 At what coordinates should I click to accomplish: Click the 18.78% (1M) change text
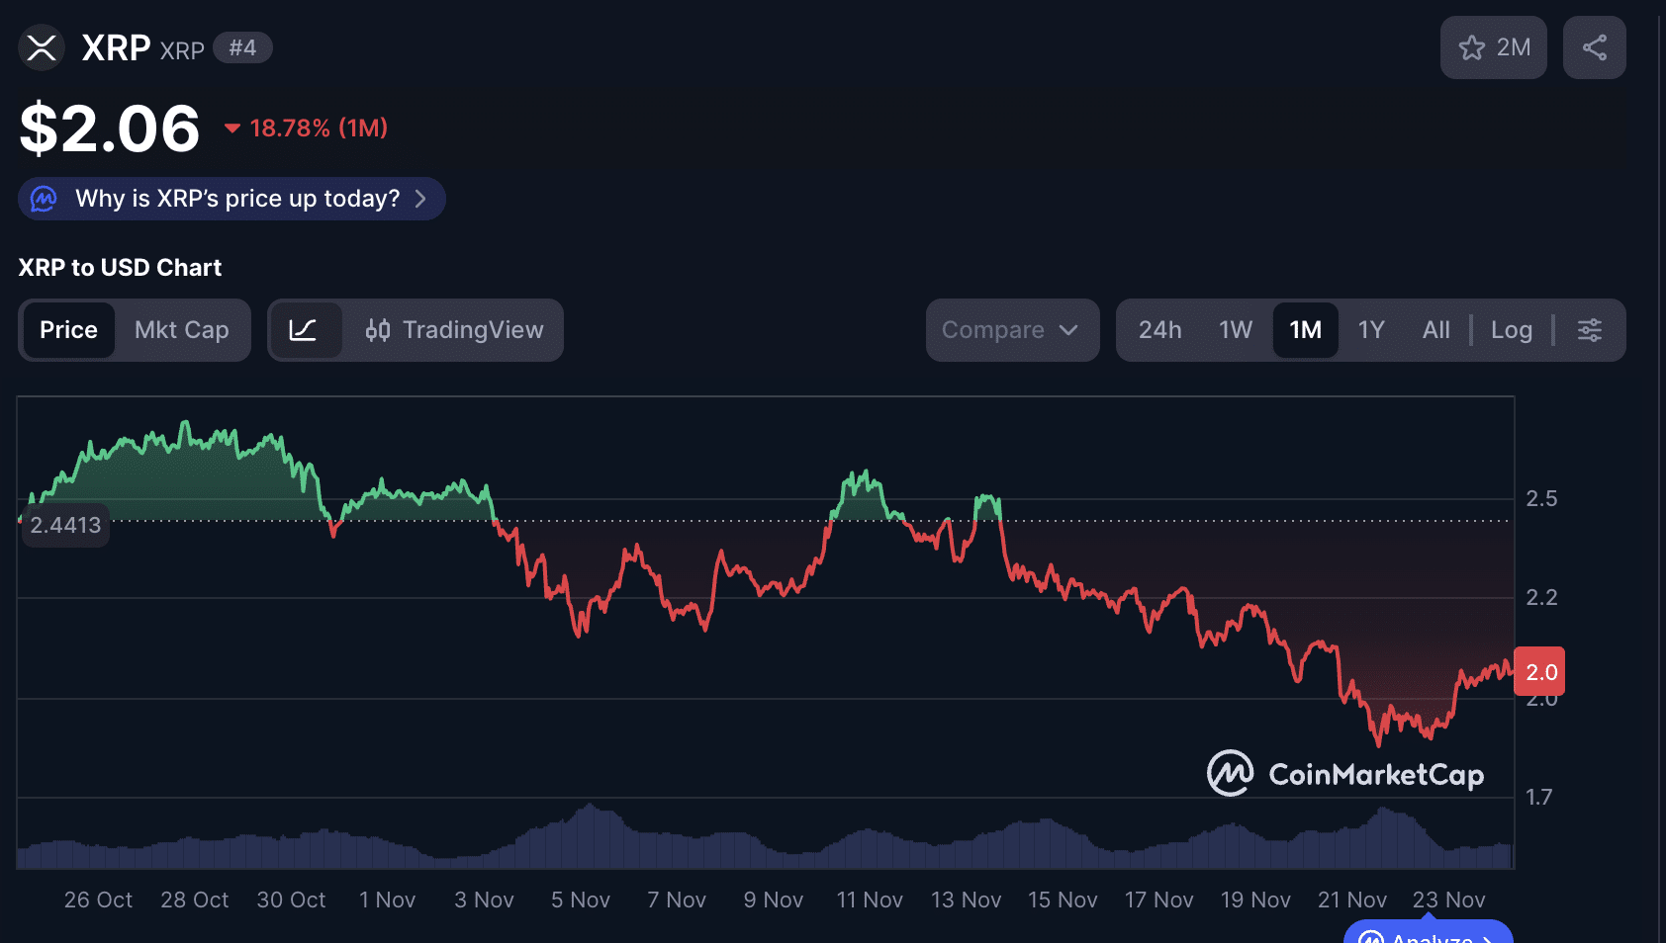[x=319, y=129]
